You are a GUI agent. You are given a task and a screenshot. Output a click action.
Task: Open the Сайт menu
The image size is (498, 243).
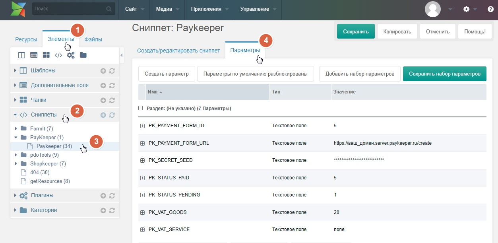tap(134, 9)
